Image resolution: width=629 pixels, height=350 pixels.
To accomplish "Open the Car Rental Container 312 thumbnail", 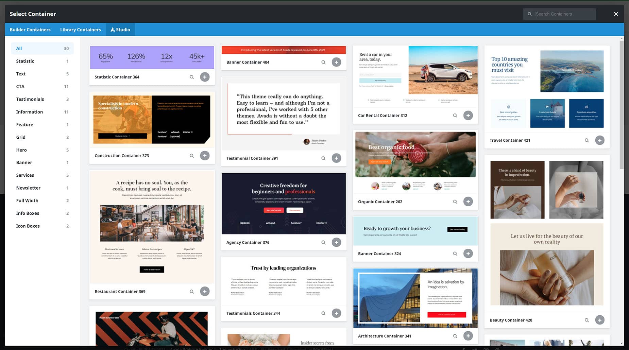I will tap(415, 77).
